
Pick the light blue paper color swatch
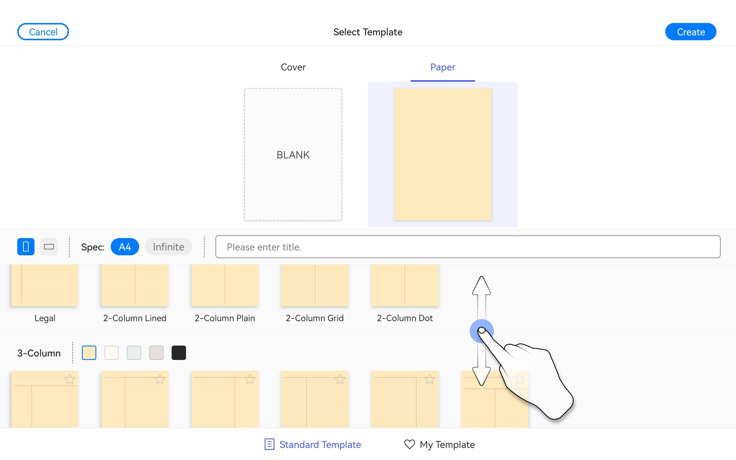(x=134, y=352)
